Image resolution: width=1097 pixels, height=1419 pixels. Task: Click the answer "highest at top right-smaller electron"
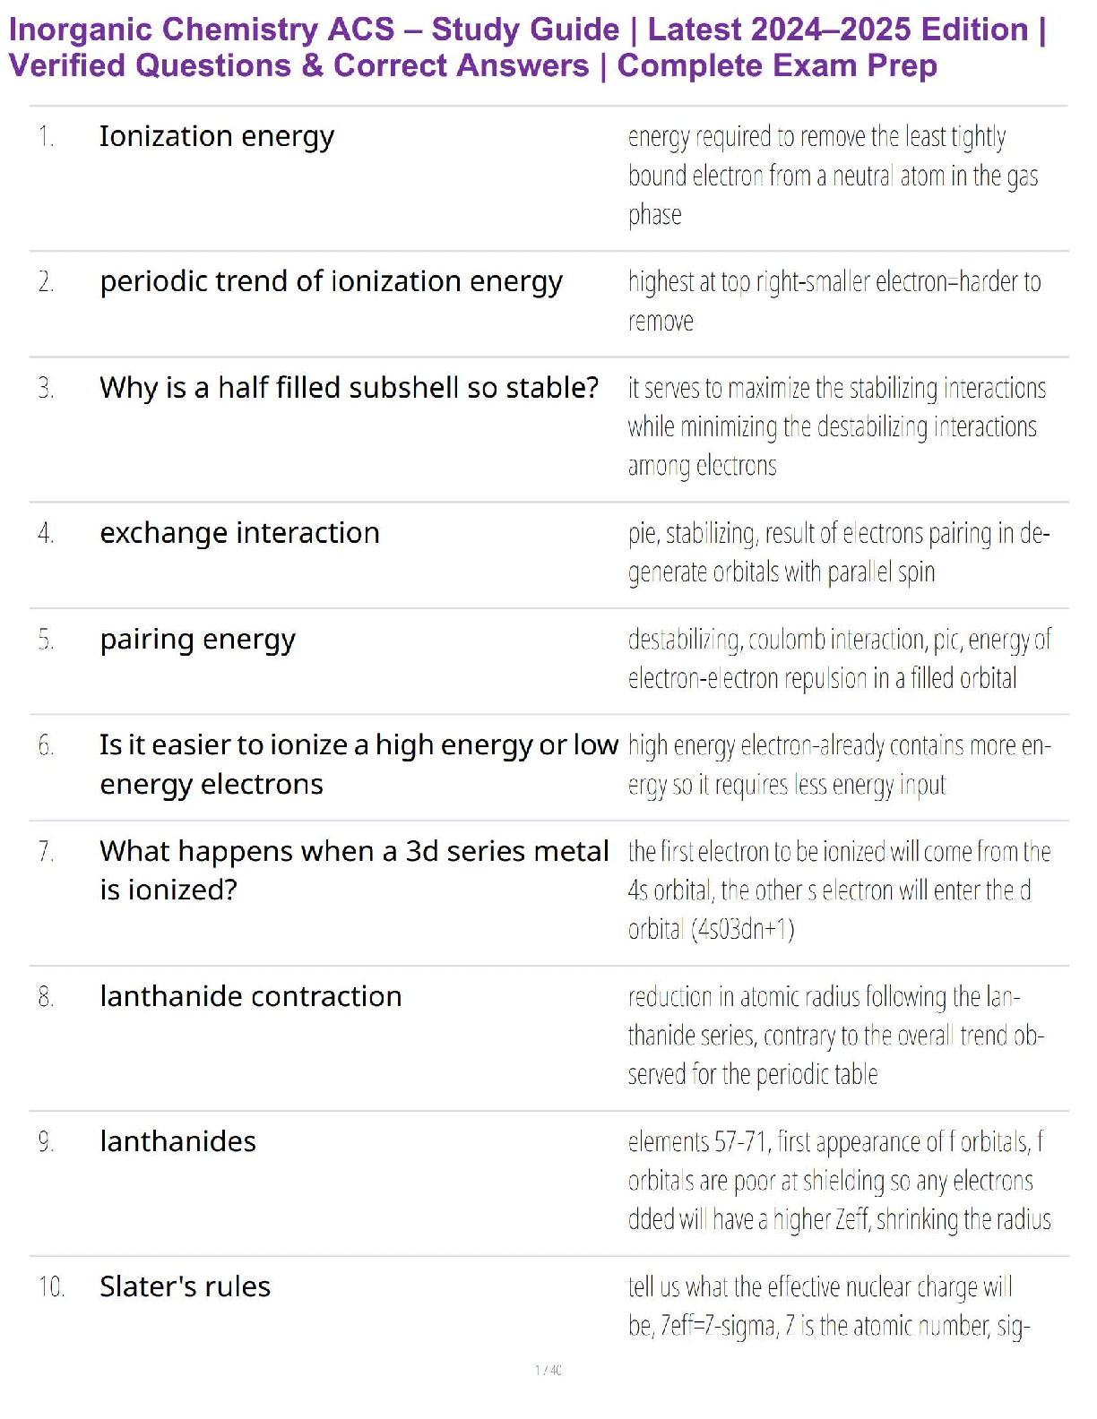click(834, 301)
